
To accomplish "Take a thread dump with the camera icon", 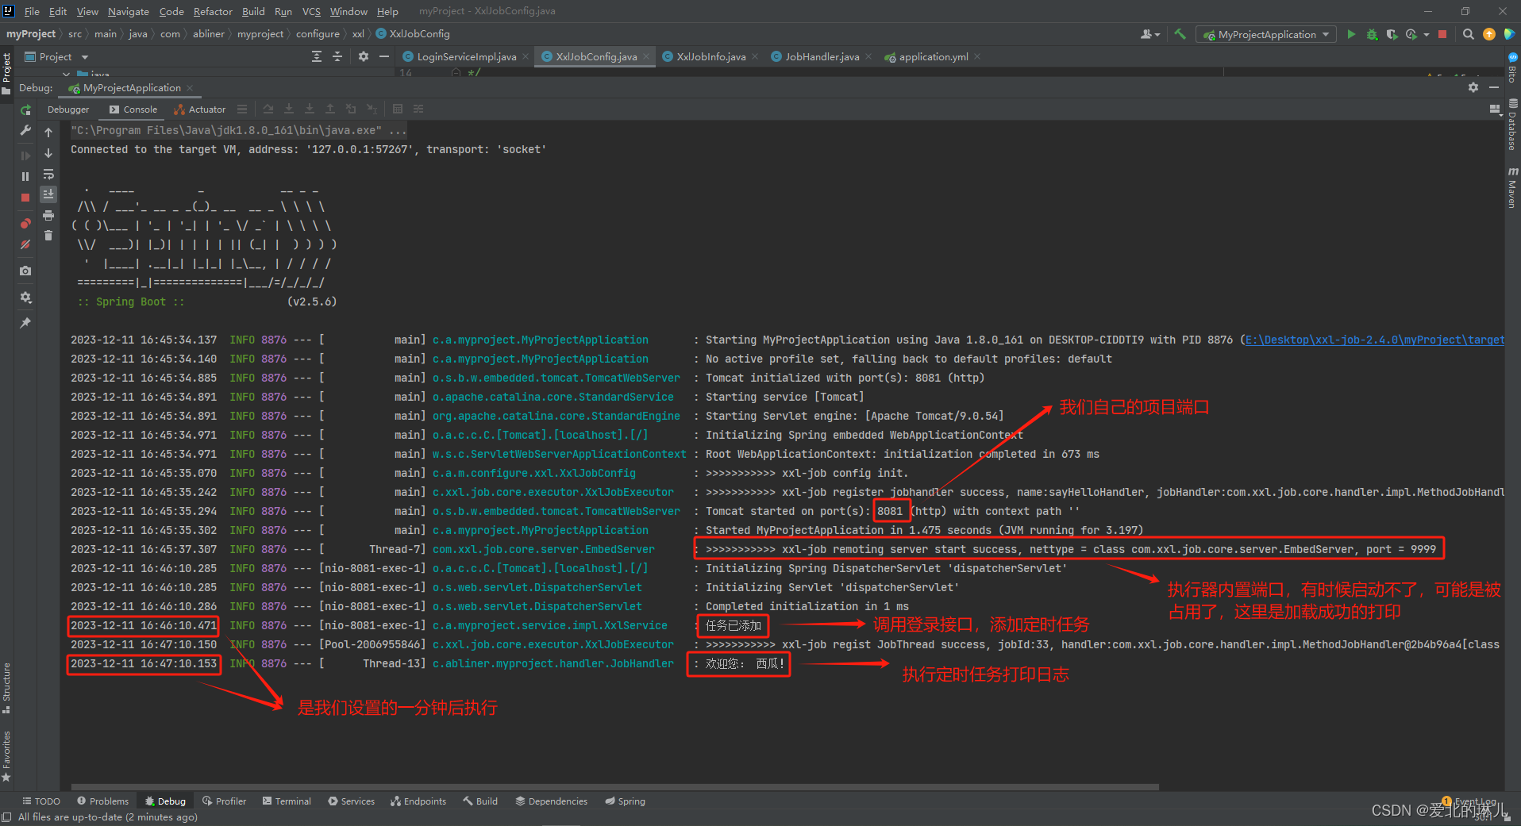I will (x=25, y=271).
